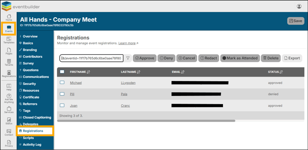Click into the eventid filter field
The width and height of the screenshot is (308, 150).
(92, 58)
